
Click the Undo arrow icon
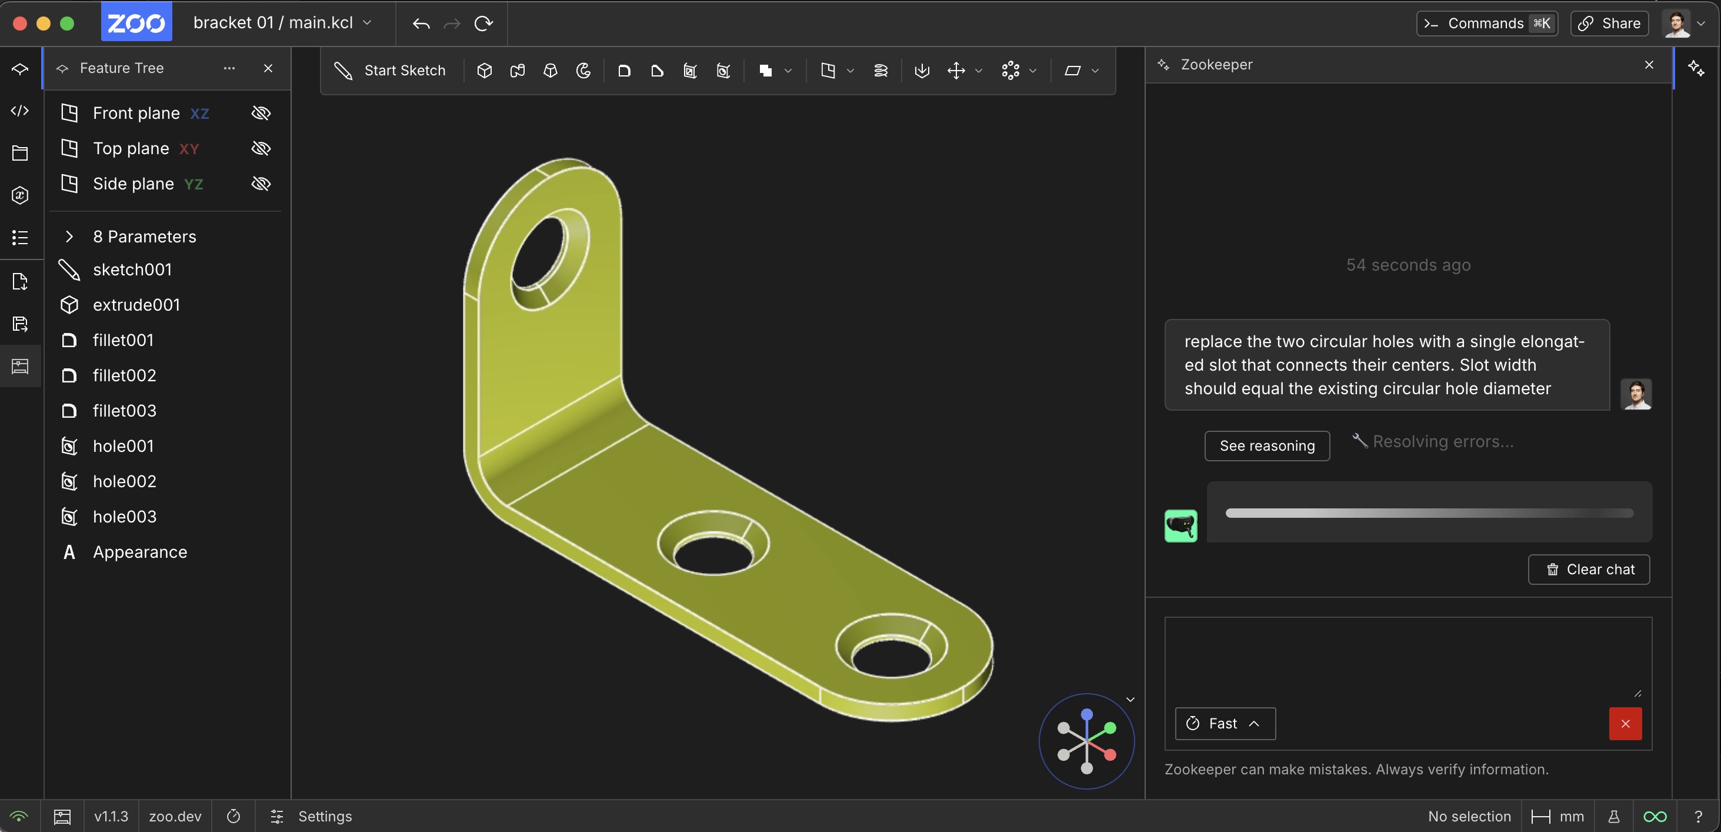[421, 24]
